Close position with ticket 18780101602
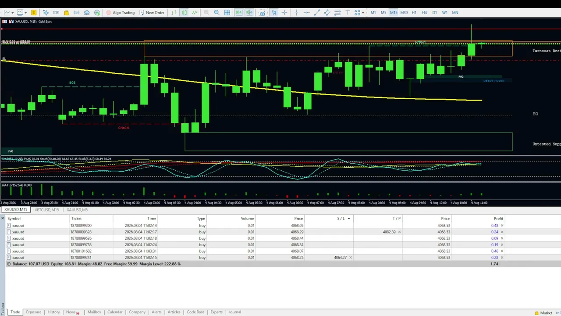 point(502,251)
